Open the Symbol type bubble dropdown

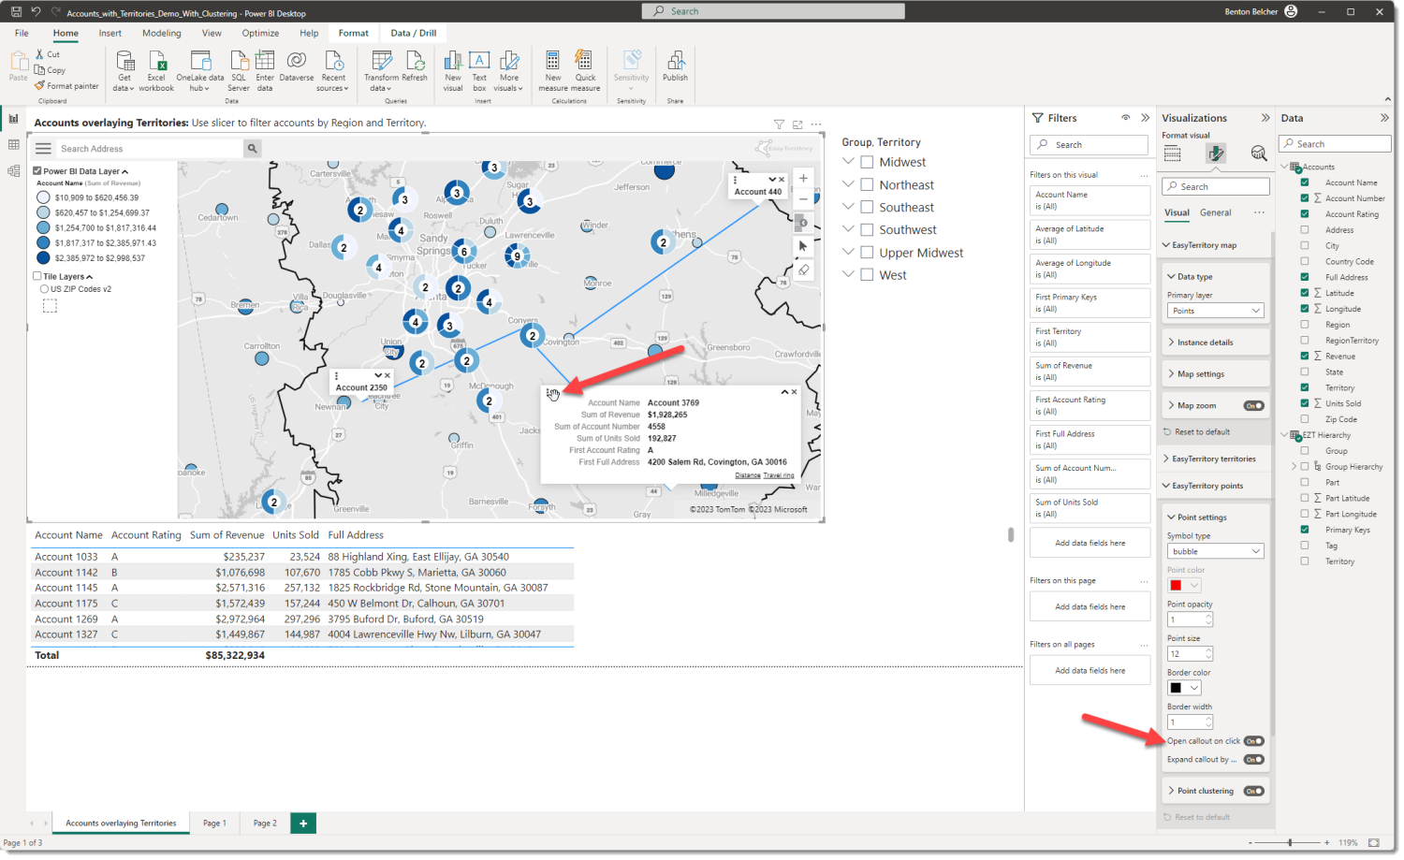1214,550
